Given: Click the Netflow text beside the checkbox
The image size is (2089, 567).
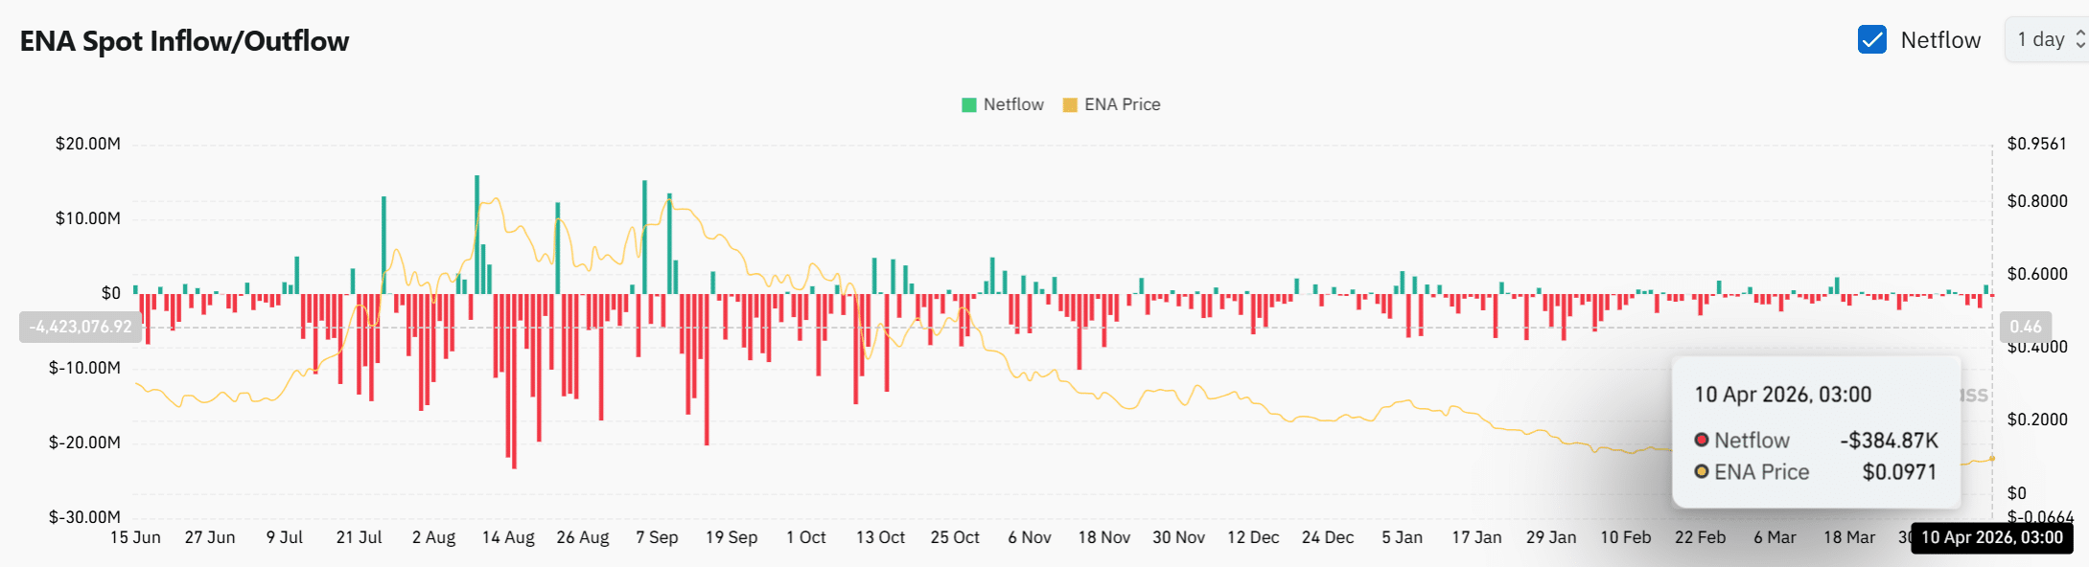Looking at the screenshot, I should [x=1940, y=40].
